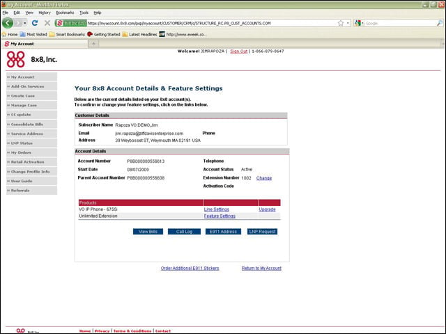Select Create Case in sidebar
The image size is (446, 334).
[31, 96]
